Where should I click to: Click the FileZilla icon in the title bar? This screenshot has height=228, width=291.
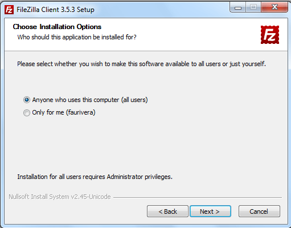(x=9, y=10)
